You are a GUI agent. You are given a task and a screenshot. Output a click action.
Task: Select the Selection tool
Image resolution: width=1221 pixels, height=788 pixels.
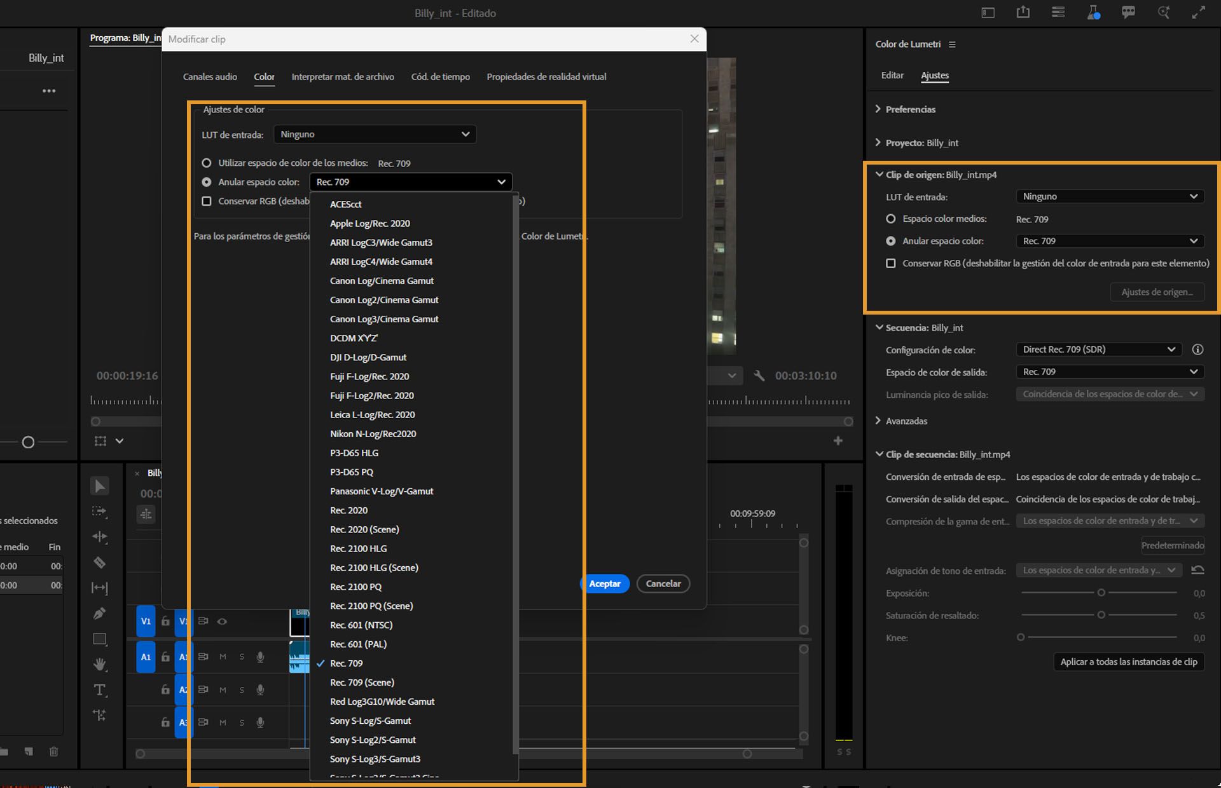tap(100, 486)
